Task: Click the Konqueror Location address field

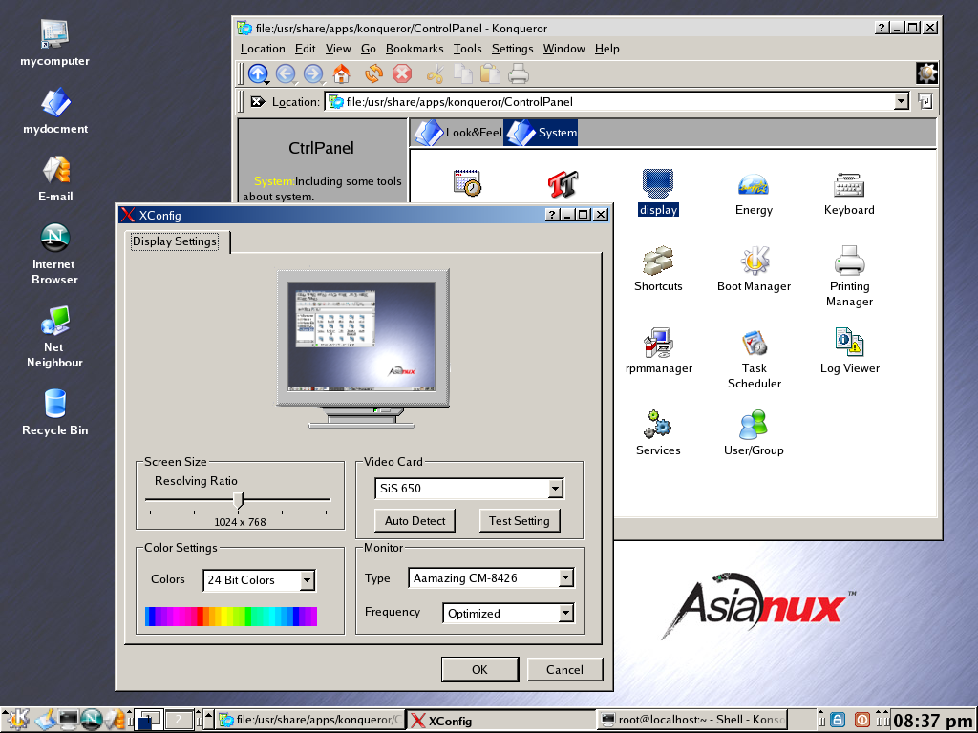Action: 611,102
